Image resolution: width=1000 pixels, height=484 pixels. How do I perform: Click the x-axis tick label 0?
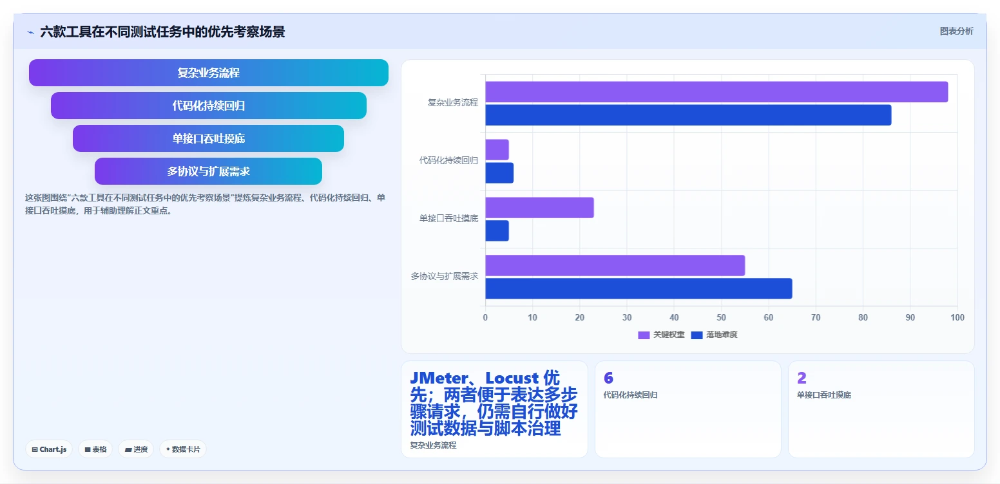pyautogui.click(x=485, y=317)
